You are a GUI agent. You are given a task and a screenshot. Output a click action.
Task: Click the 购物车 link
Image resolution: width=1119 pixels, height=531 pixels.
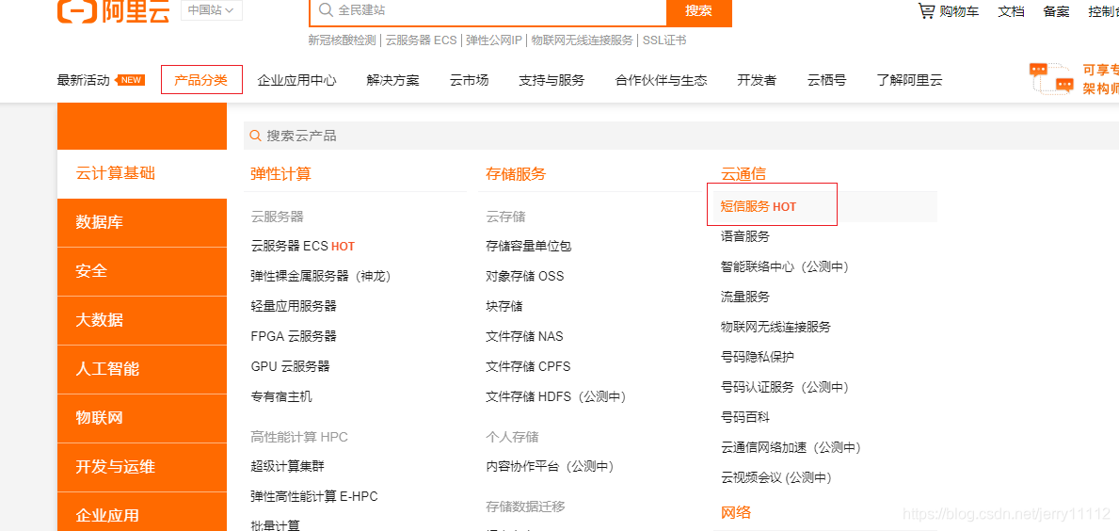click(959, 11)
